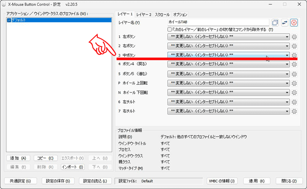
Task: Click the 共通設定 (G) button
Action: coord(20,181)
